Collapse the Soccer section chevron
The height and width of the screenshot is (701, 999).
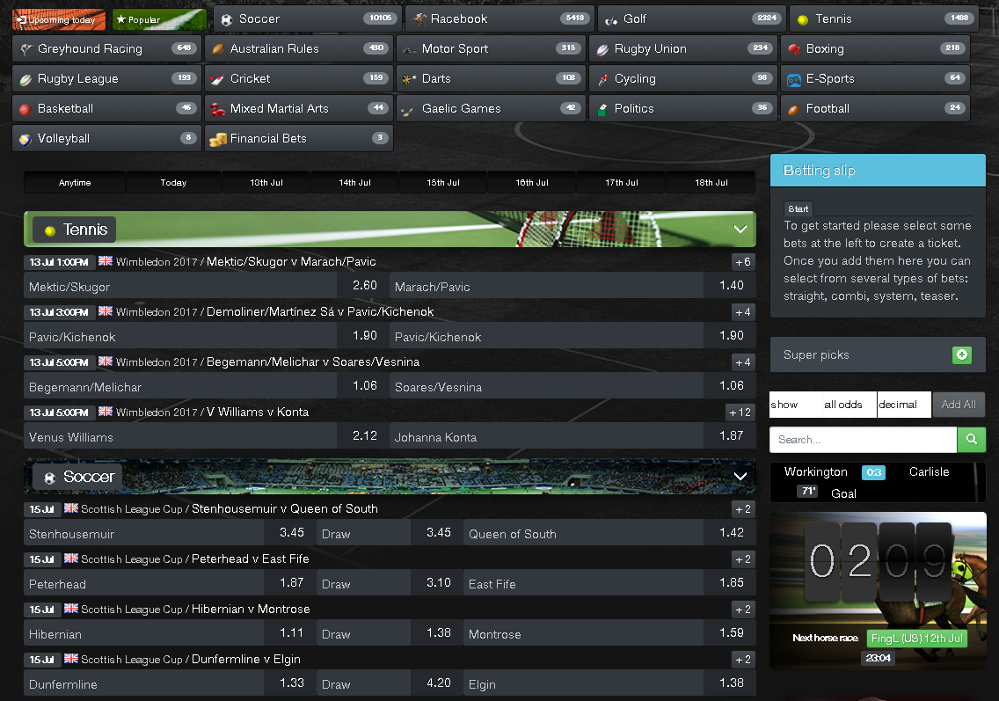(x=740, y=476)
